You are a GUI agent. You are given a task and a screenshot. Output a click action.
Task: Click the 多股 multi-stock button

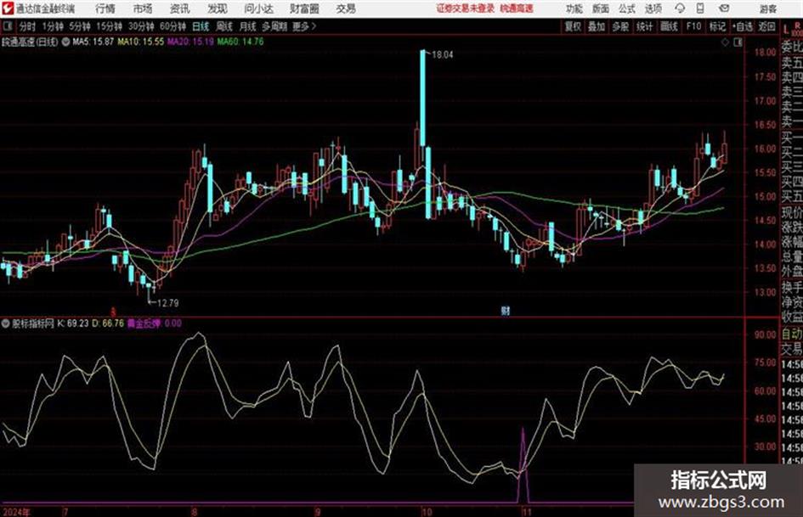620,26
